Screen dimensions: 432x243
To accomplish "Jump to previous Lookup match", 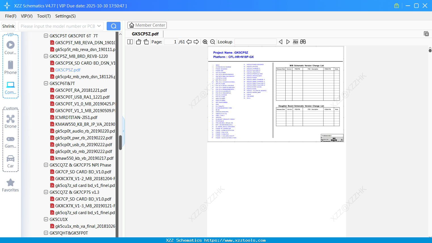I will [x=281, y=42].
